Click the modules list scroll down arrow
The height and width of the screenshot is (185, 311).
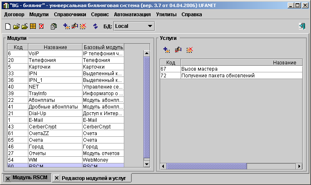pyautogui.click(x=146, y=164)
